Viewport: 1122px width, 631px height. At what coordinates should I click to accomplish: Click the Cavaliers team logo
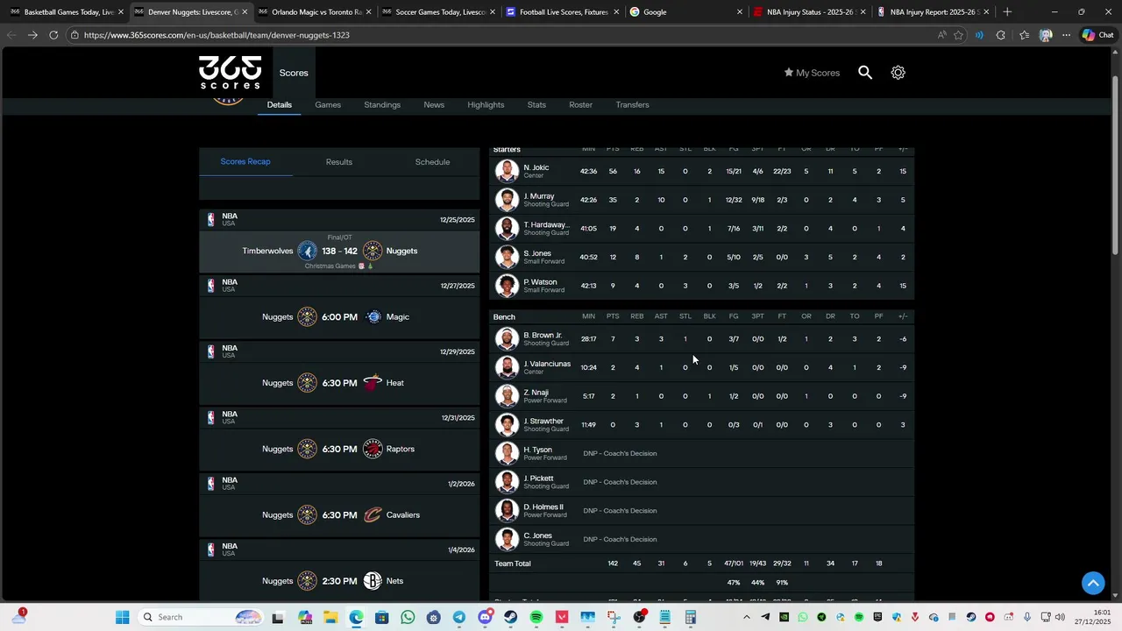point(373,514)
